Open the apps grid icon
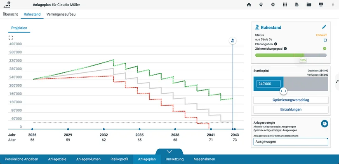 pos(285,5)
